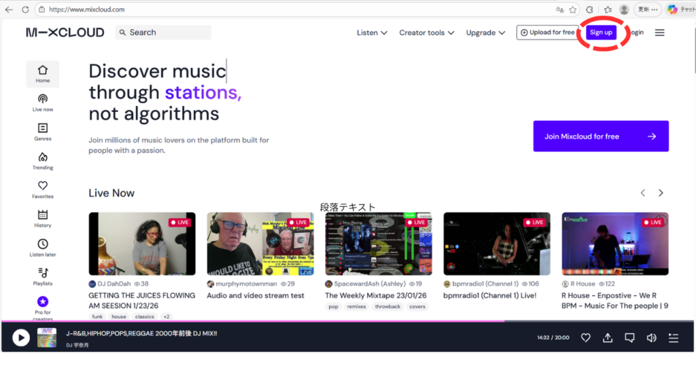Expand the Upgrade dropdown
Screen dimensions: 696x391
coord(485,33)
